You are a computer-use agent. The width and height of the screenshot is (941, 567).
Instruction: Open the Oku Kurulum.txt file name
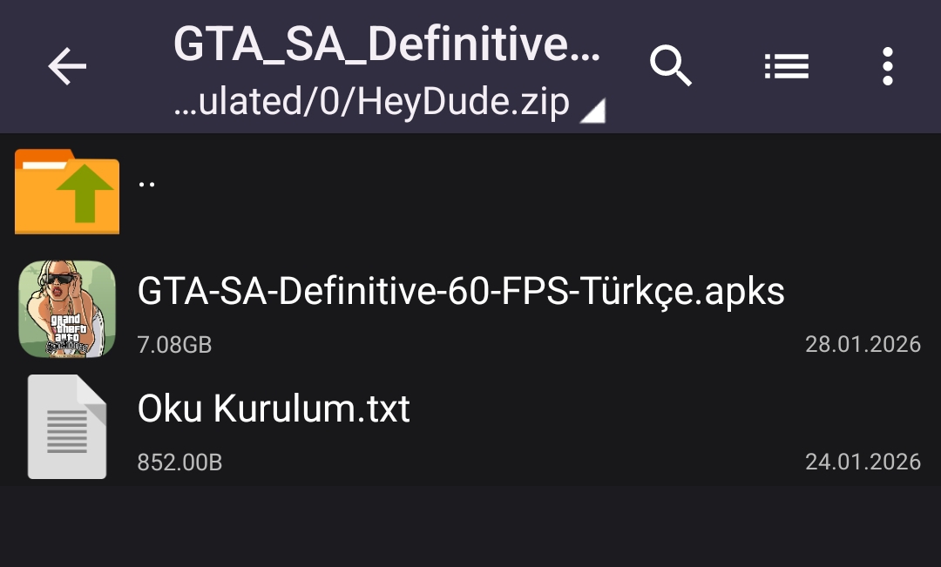pos(274,408)
